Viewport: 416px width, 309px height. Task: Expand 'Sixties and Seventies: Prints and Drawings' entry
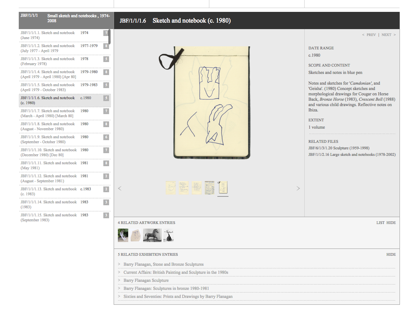tap(178, 297)
